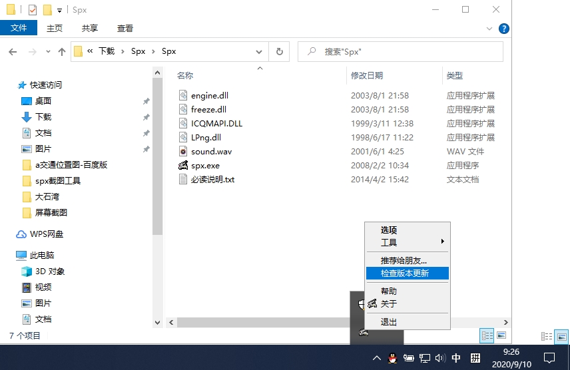This screenshot has height=370, width=570.
Task: Switch to large icons view layout
Action: [501, 335]
